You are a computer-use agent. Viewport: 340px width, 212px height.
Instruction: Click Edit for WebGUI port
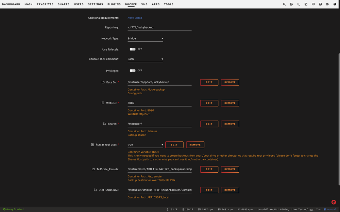[x=209, y=103]
